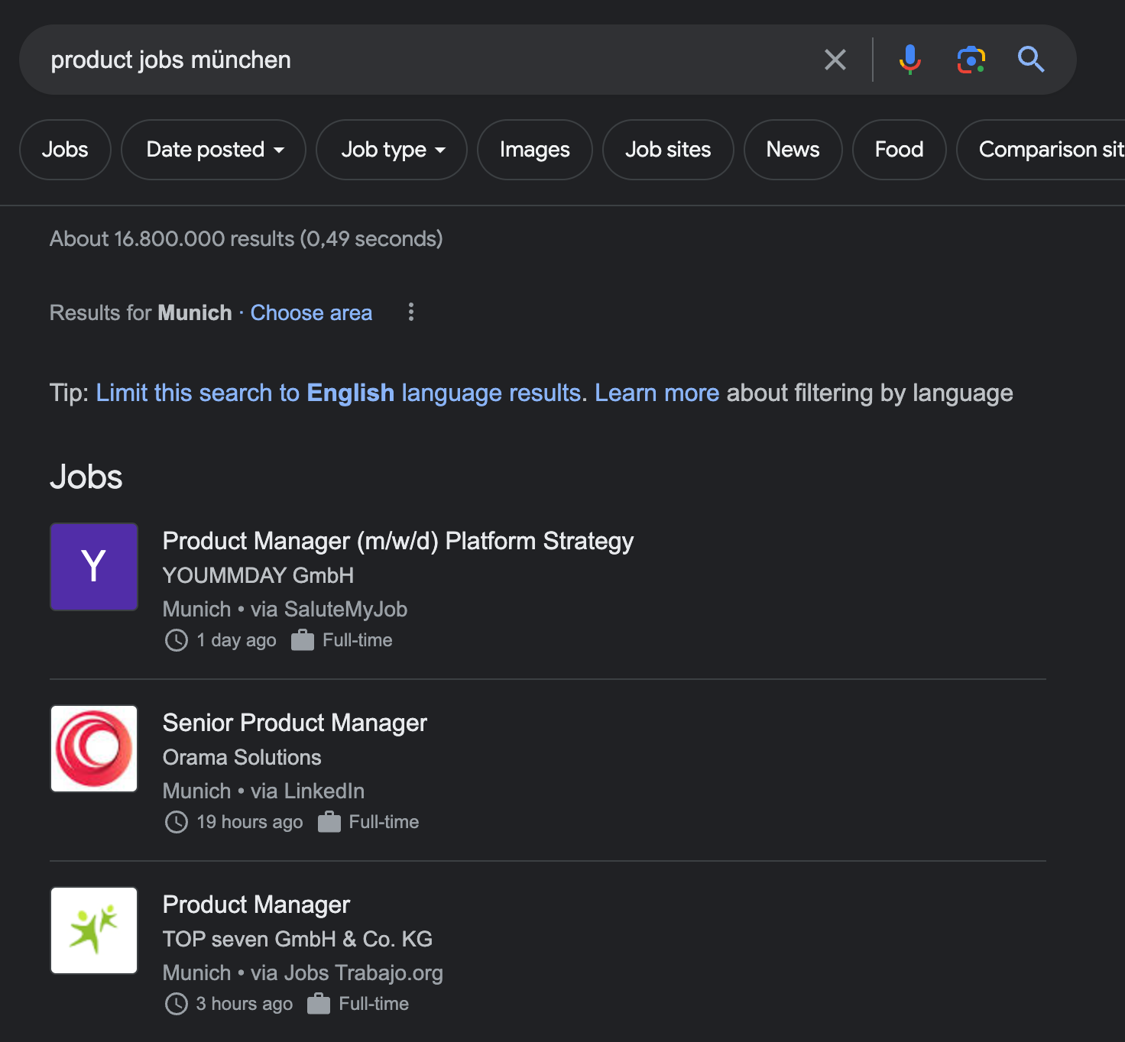Select the Jobs filter chip
The image size is (1125, 1042).
[65, 150]
